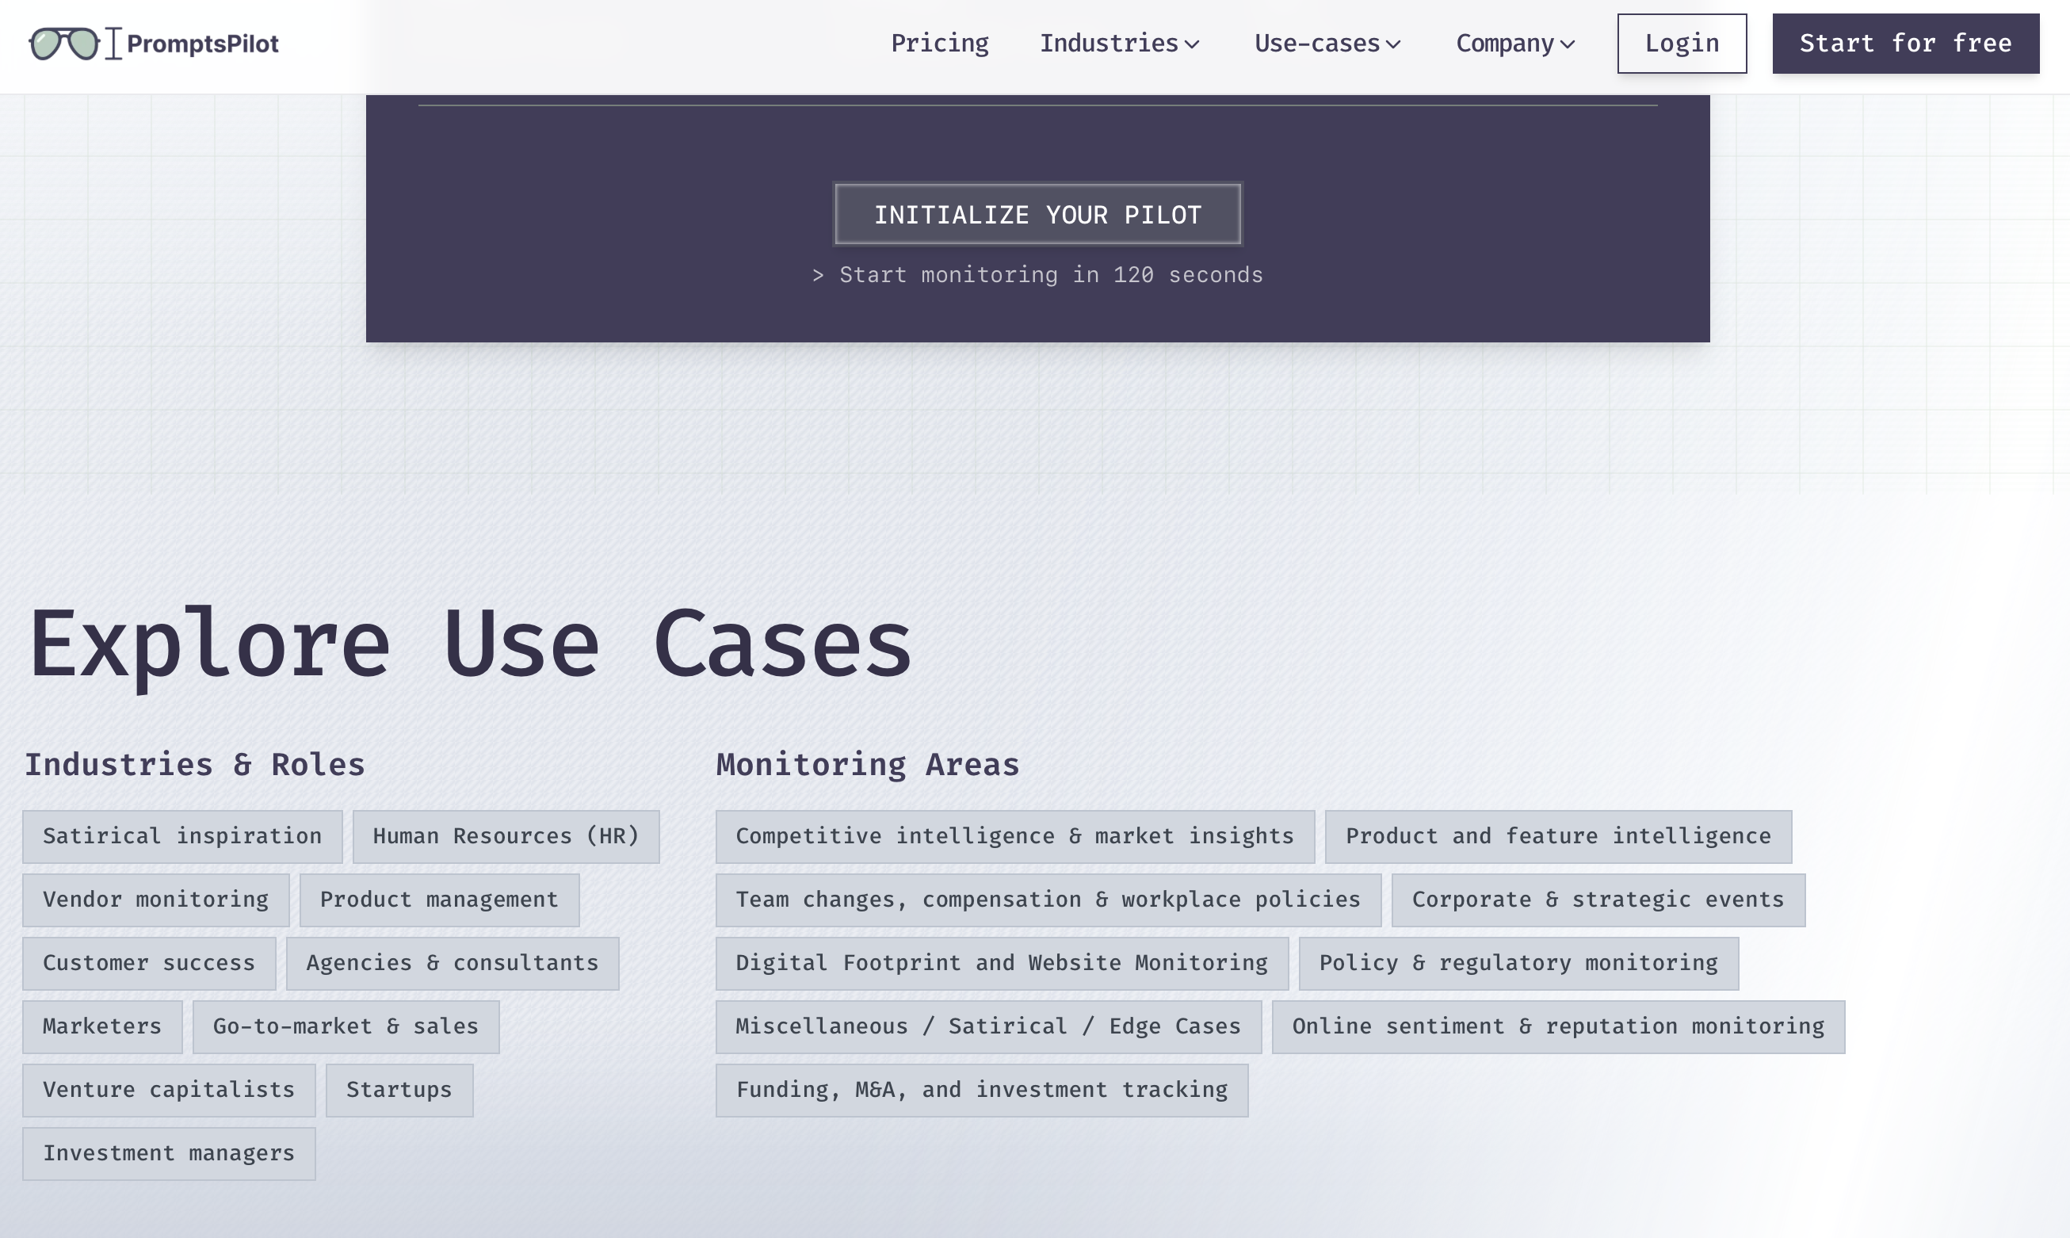
Task: Open the Satirical inspiration use case
Action: click(181, 836)
